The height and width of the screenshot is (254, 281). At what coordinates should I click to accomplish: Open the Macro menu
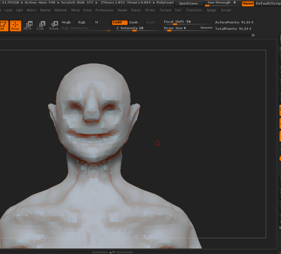pos(31,10)
